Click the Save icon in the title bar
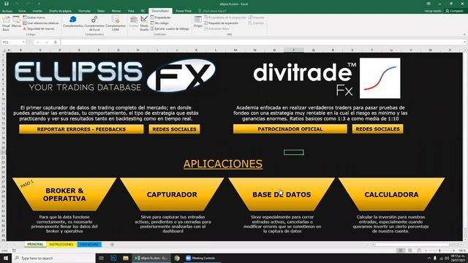Screen dimensions: 468x263 [7, 4]
